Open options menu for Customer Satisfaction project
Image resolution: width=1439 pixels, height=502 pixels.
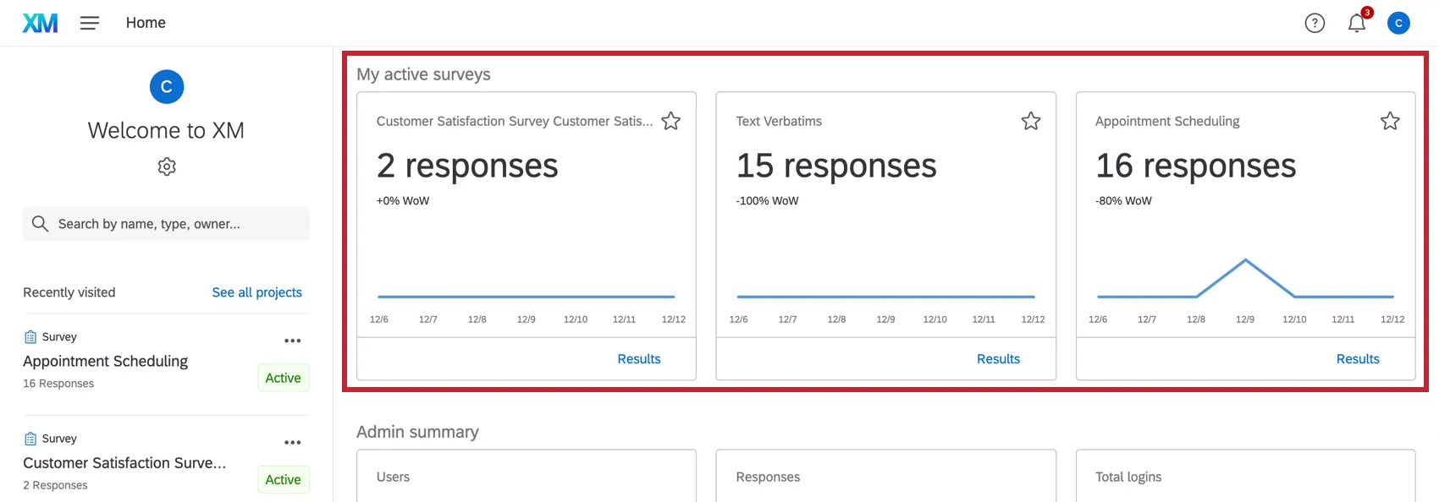[293, 442]
